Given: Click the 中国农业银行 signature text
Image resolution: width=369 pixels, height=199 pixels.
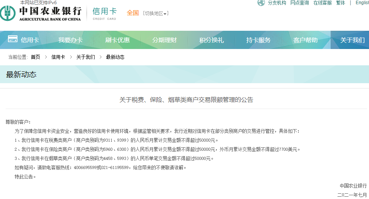Looking at the screenshot, I should tap(353, 186).
